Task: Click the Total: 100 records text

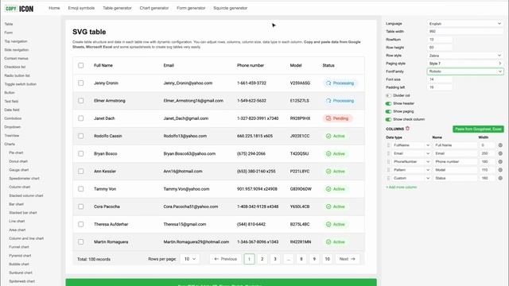Action: [x=94, y=259]
